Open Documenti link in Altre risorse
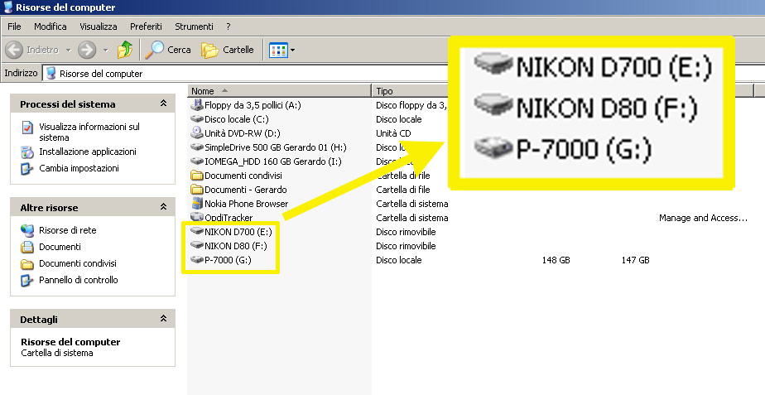The image size is (765, 395). coord(60,247)
